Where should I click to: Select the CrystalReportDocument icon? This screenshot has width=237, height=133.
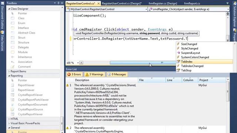pyautogui.click(x=13, y=105)
